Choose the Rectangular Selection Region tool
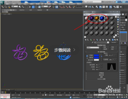Screen dimensions: 128x99 pyautogui.click(x=26, y=7)
